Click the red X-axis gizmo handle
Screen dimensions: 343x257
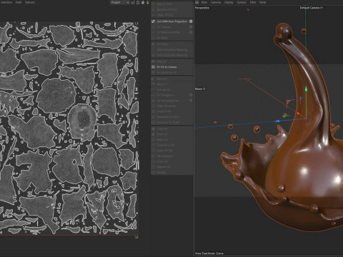(298, 114)
